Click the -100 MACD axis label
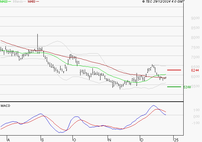This screenshot has height=142, width=202. point(196,123)
